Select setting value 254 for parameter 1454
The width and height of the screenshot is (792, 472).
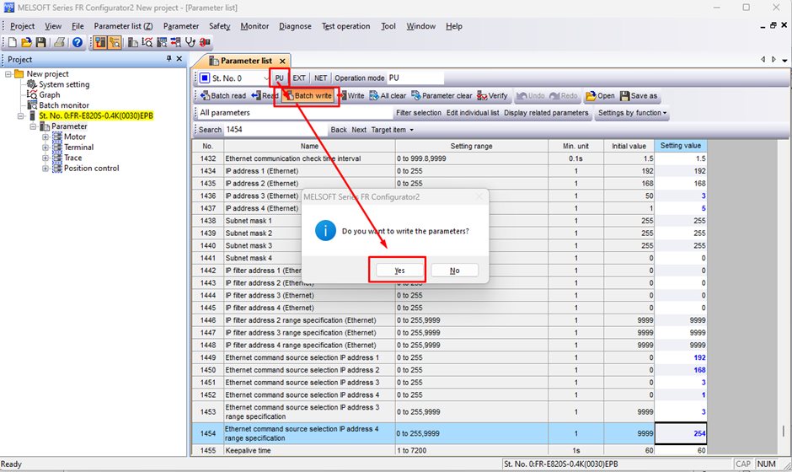pos(681,433)
